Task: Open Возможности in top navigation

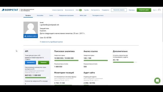Action: [70, 10]
